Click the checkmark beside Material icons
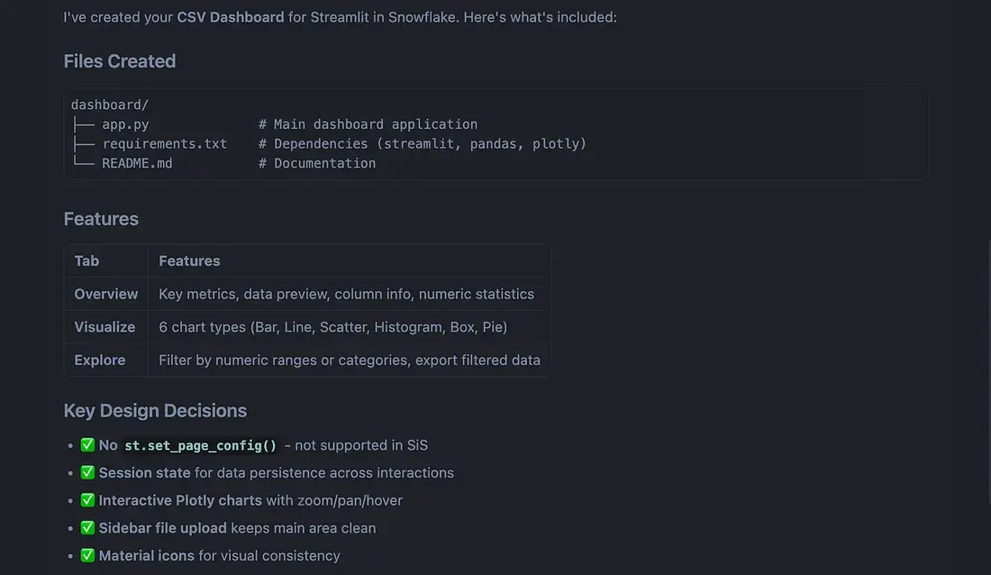This screenshot has width=991, height=575. (87, 556)
